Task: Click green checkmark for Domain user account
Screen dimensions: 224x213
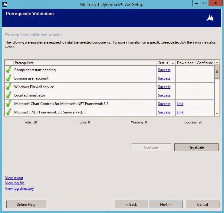Action: coord(8,78)
